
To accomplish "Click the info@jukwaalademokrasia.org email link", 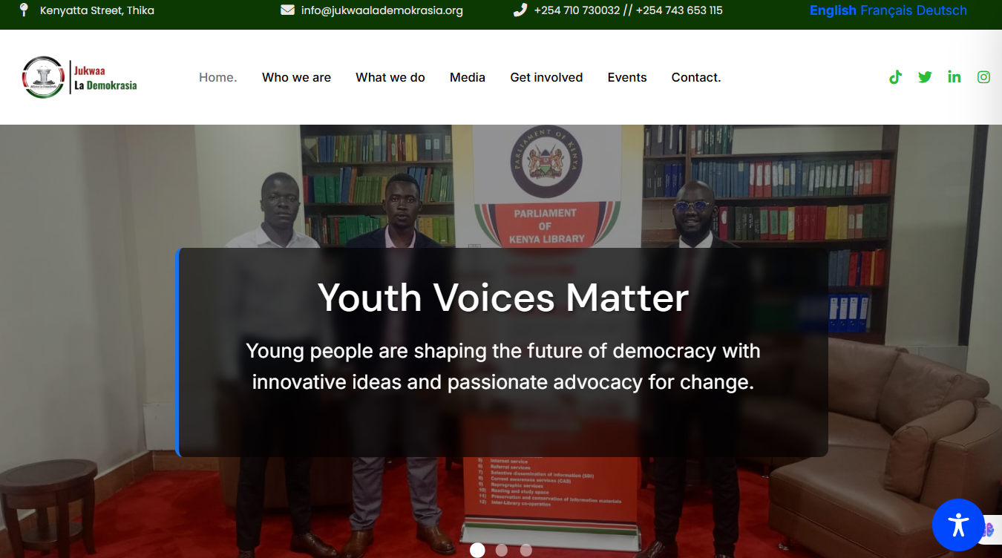I will [382, 10].
